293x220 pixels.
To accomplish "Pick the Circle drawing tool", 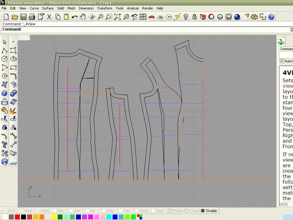I will [x=5, y=59].
